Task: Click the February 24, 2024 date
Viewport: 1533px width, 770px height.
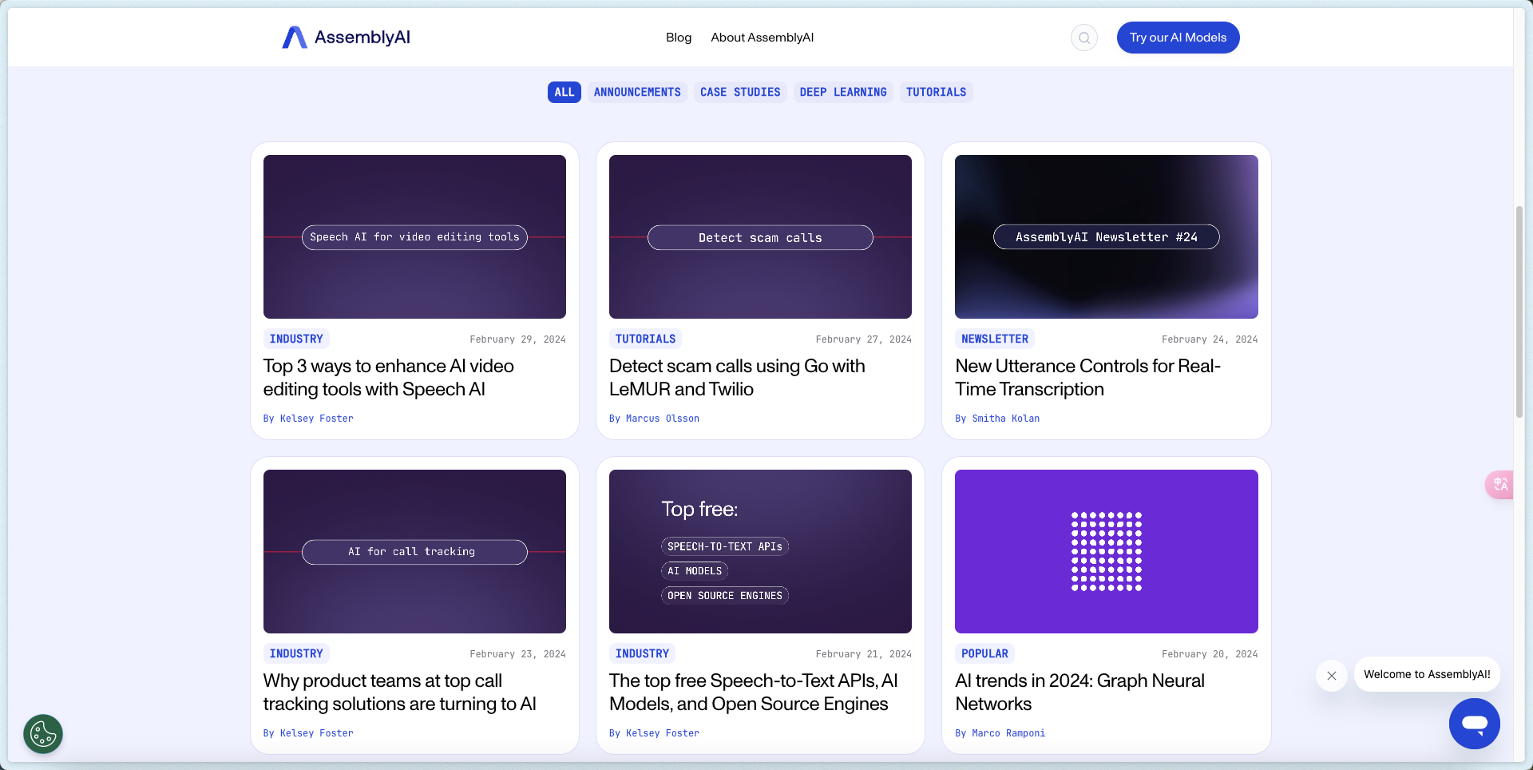Action: 1210,339
